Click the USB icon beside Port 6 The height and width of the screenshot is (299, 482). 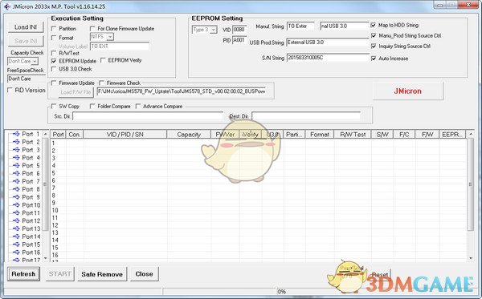pos(16,174)
